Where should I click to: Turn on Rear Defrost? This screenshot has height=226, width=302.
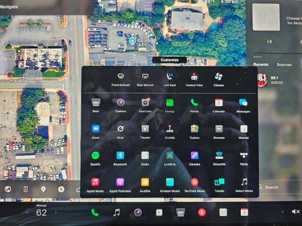145,79
